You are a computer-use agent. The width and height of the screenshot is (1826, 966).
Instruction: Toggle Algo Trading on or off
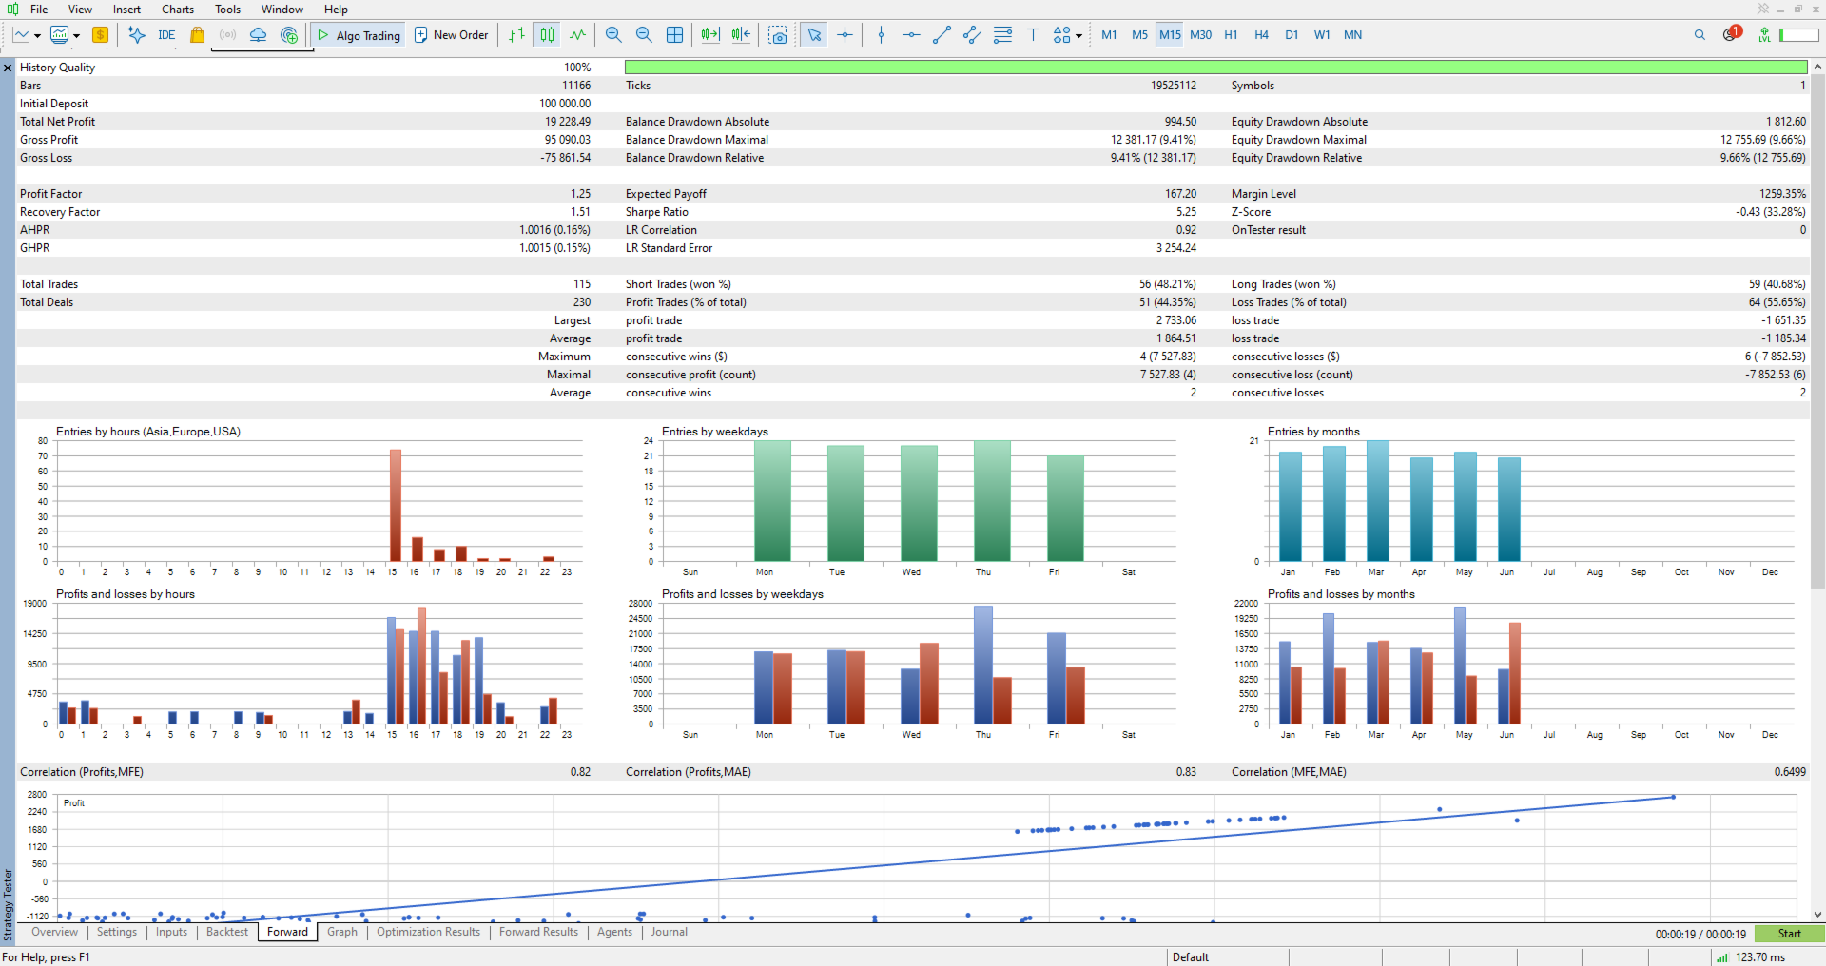point(359,35)
